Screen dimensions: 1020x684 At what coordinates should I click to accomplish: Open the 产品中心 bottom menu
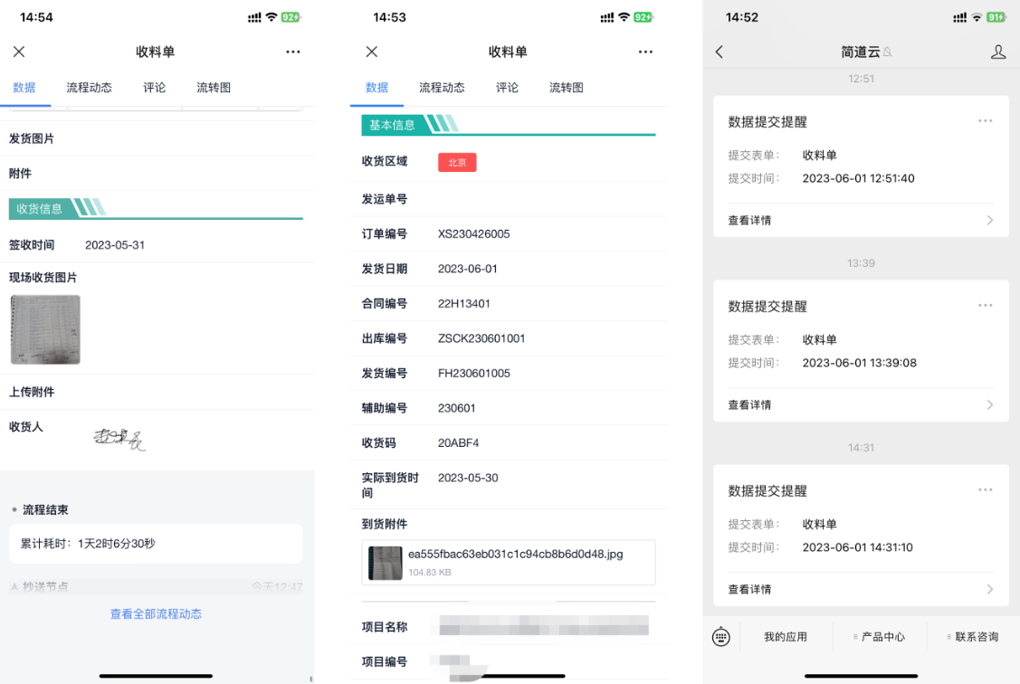(x=882, y=637)
